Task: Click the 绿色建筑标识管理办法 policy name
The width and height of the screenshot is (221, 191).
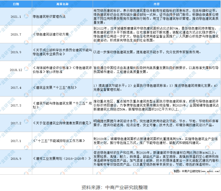Action: click(x=49, y=16)
